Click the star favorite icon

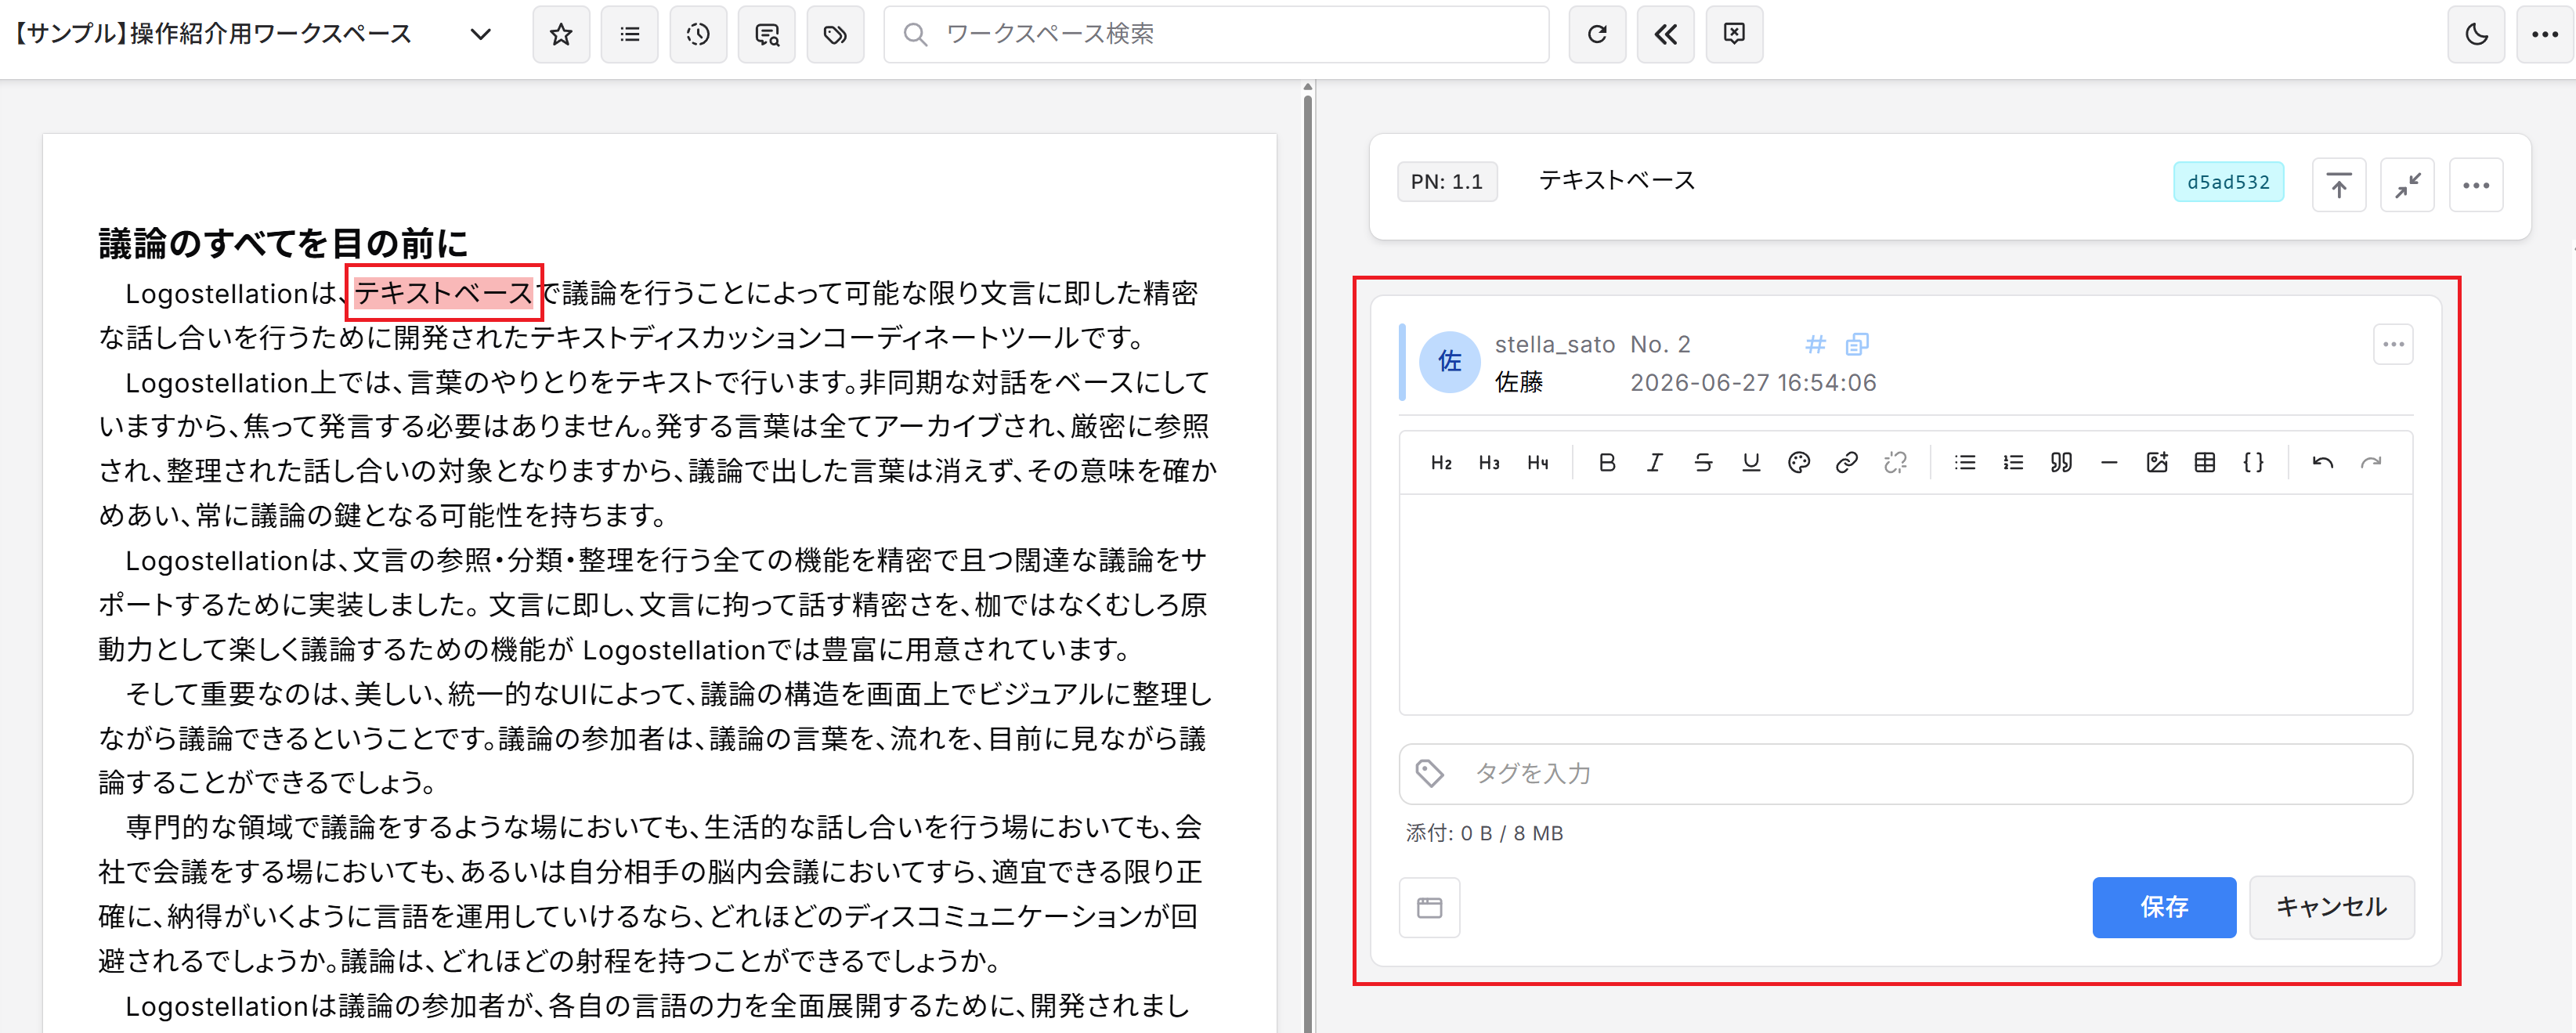561,34
